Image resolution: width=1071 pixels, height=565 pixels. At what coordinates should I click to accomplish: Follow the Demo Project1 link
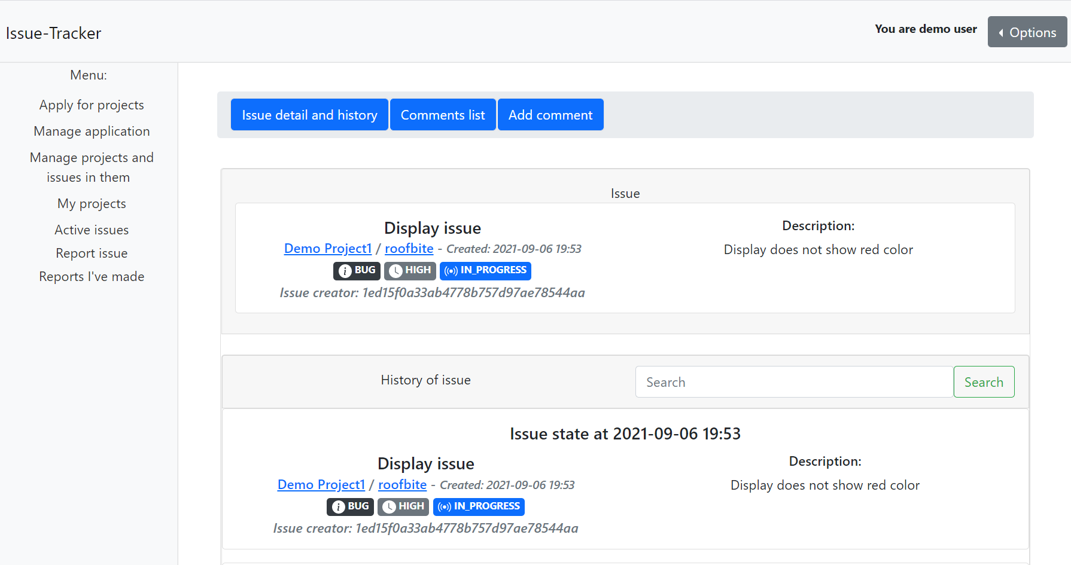coord(328,248)
